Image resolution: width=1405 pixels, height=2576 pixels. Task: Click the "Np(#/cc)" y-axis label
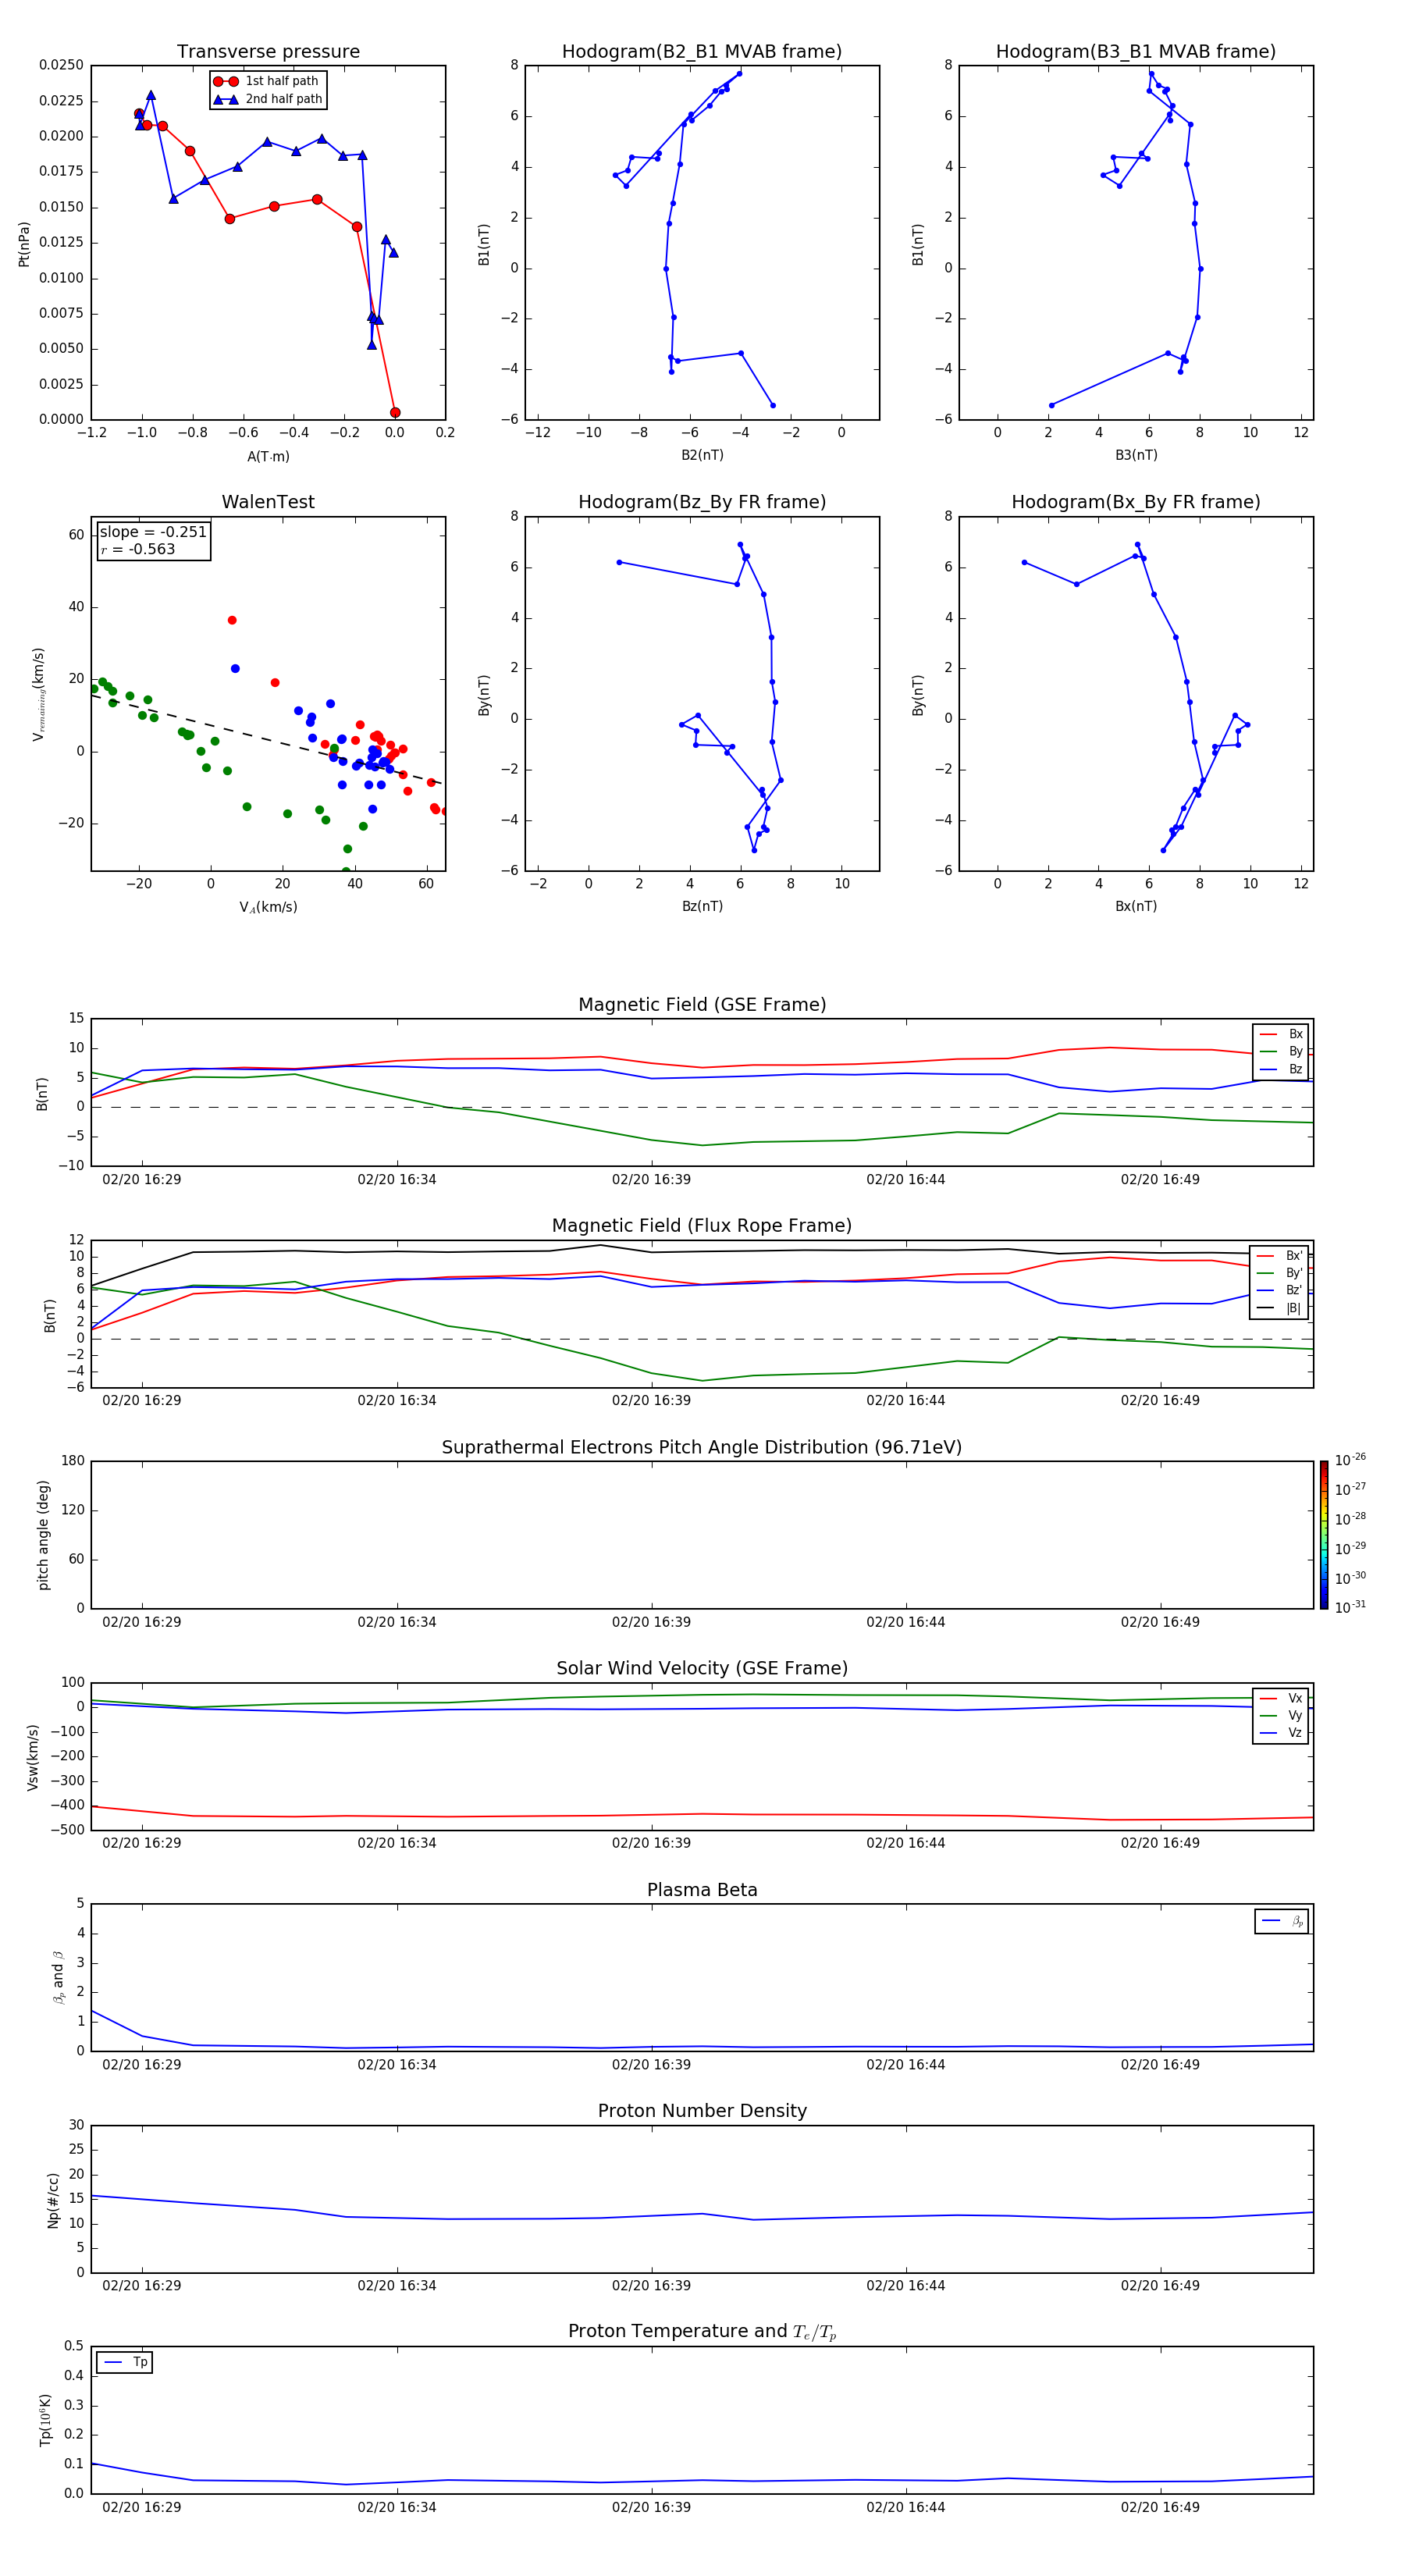click(x=53, y=2200)
